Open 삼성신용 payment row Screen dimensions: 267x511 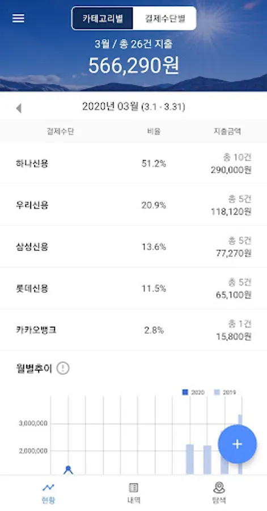tap(133, 247)
